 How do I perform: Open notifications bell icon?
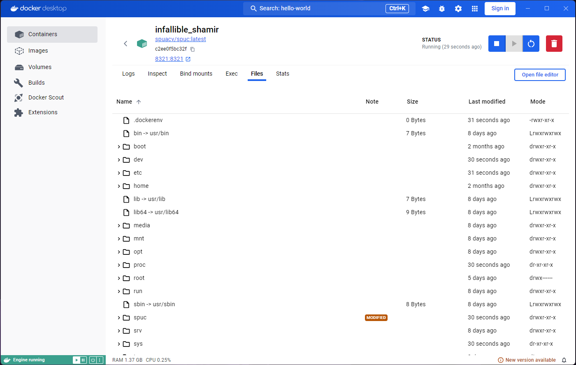[x=564, y=360]
